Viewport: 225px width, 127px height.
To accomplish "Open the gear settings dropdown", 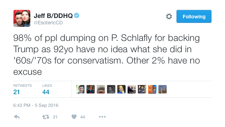I will 169,17.
